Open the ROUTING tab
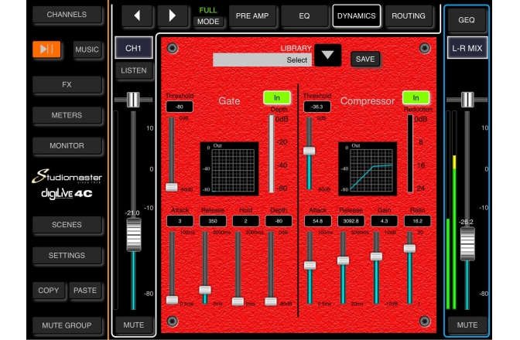Viewport: 520px width, 340px height. point(409,16)
